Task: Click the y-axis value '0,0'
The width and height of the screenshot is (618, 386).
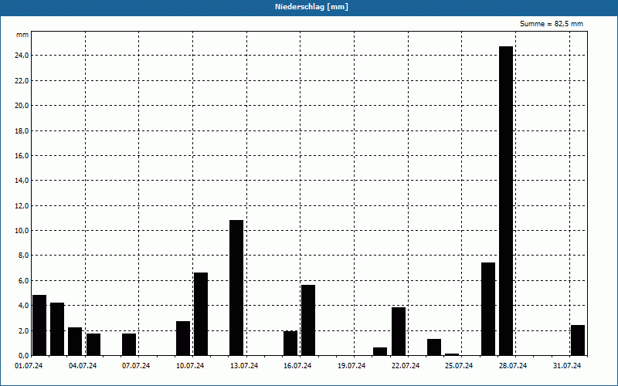Action: tap(23, 355)
